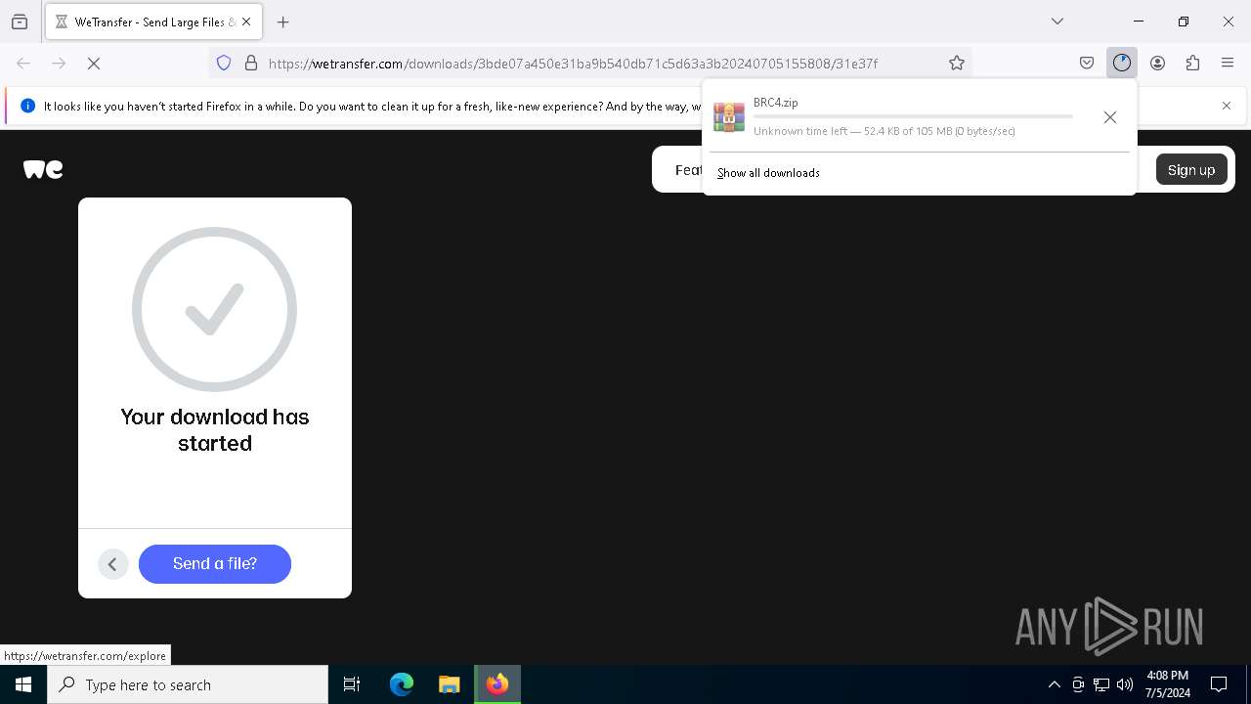Open the Windows Start menu

click(x=23, y=684)
